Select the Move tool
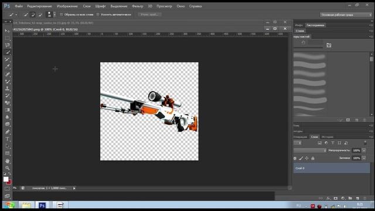The width and height of the screenshot is (375, 211). (x=8, y=30)
